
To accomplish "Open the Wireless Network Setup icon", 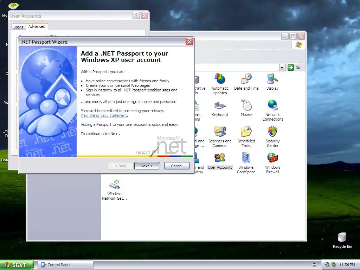I will (114, 189).
